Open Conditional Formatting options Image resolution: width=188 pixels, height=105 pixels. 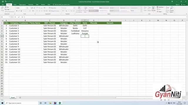79,10
